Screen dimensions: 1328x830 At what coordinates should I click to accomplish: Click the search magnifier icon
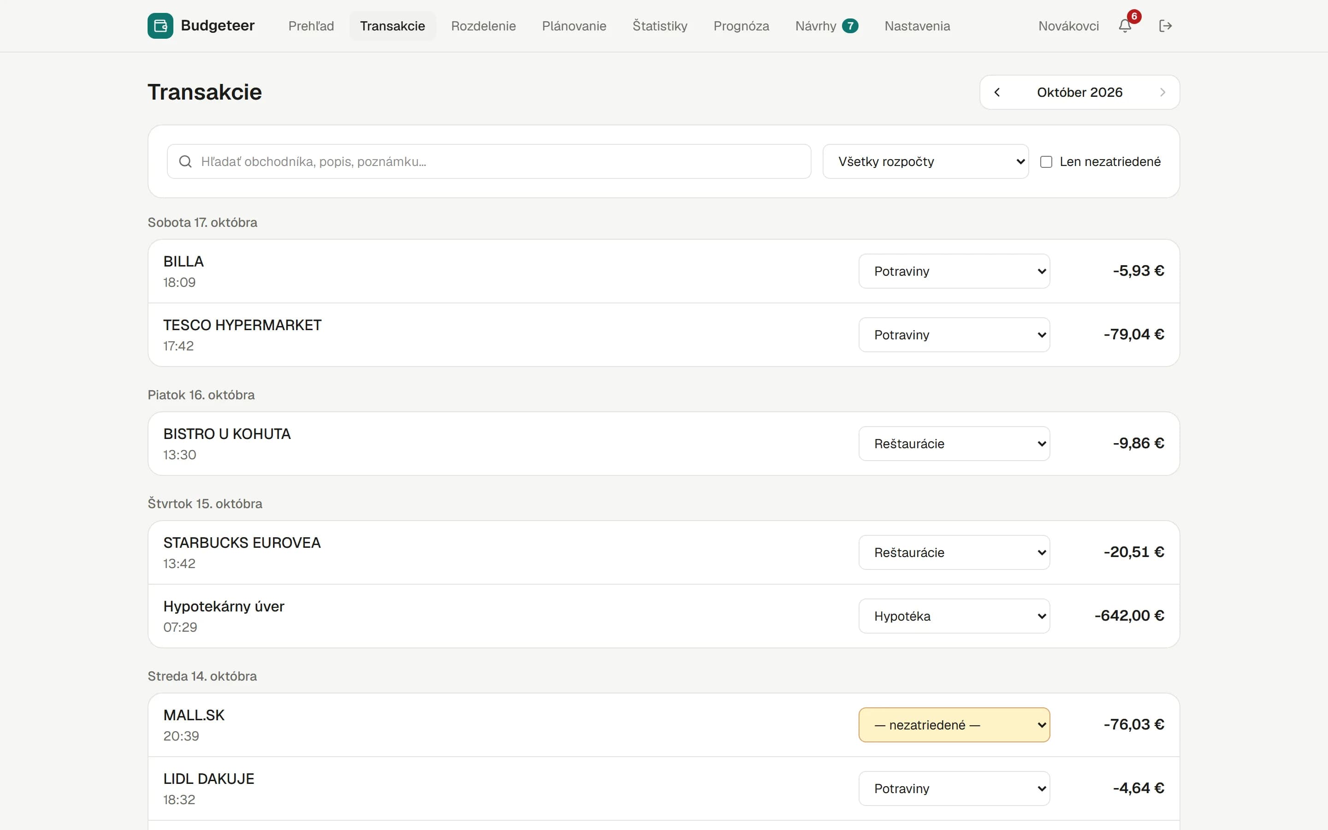tap(185, 161)
